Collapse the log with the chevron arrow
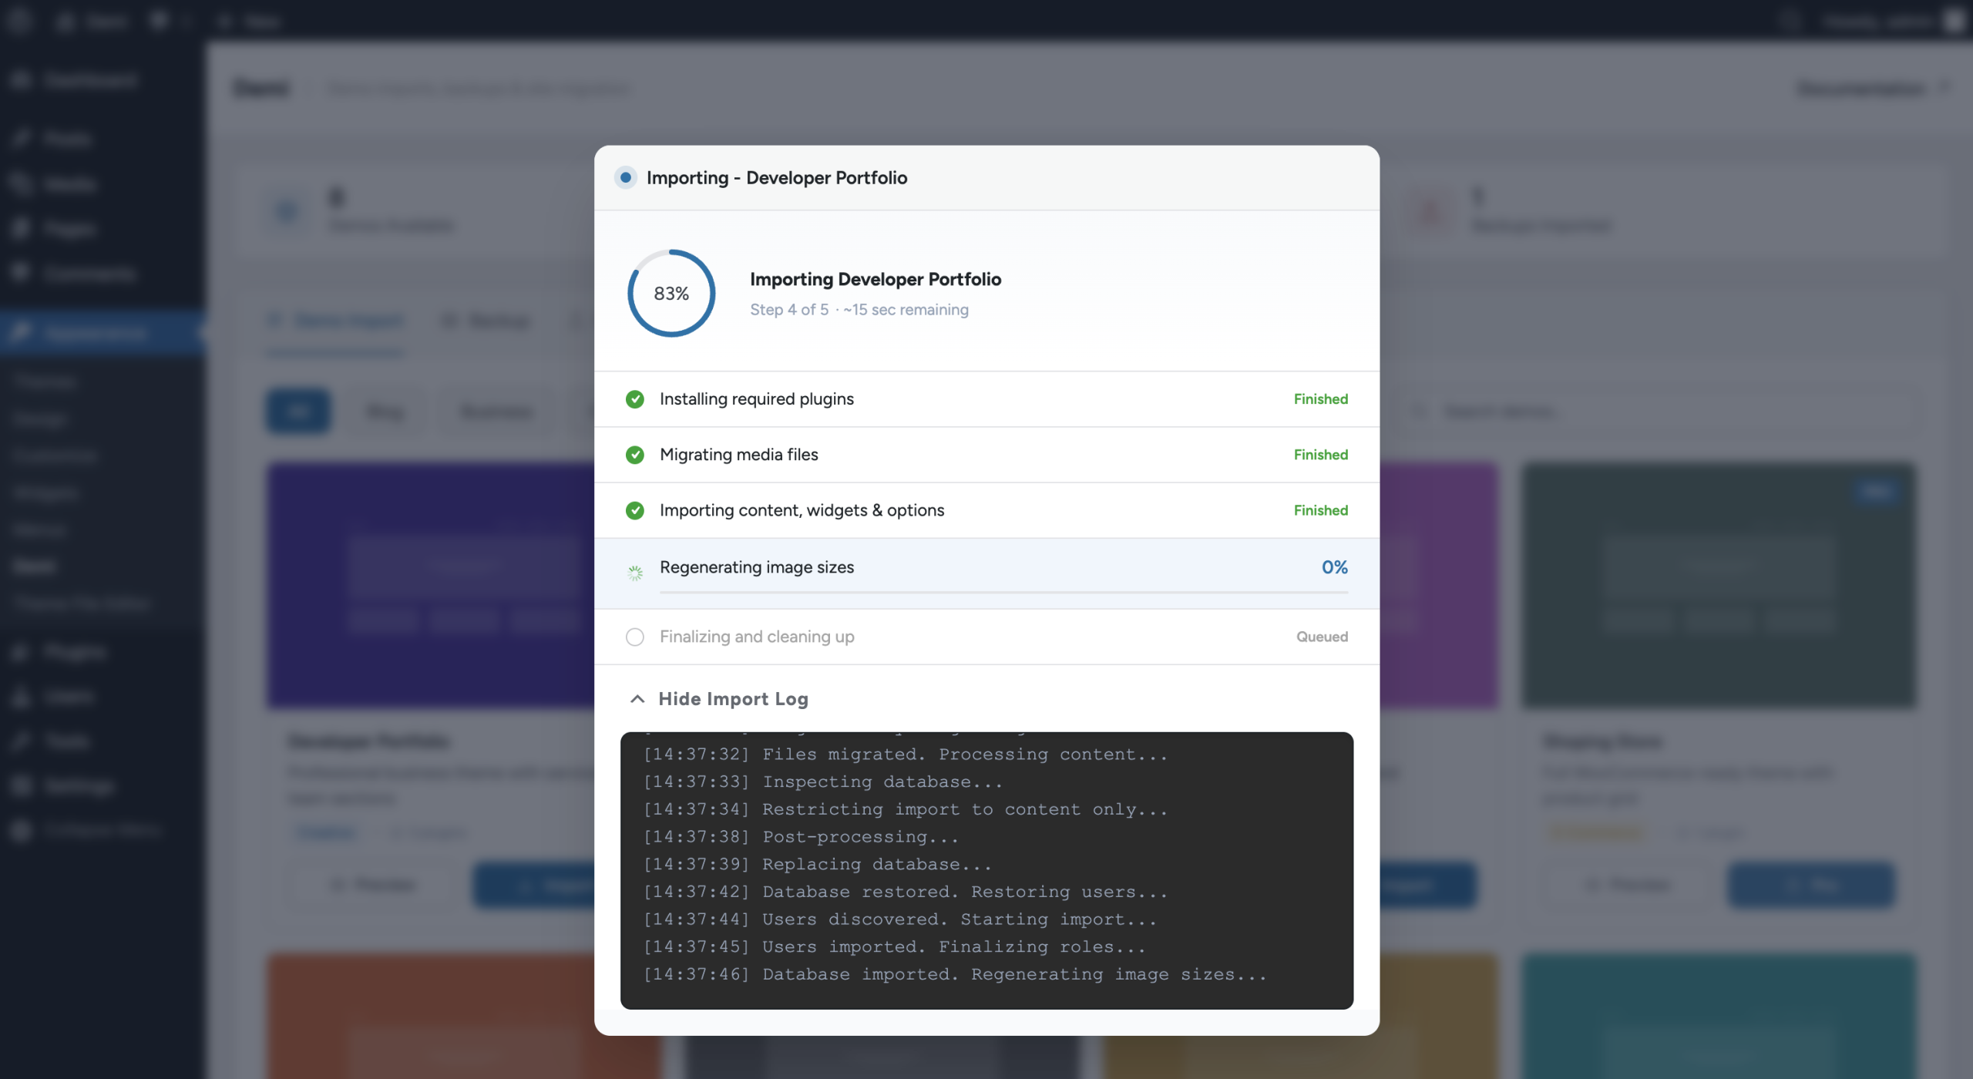The width and height of the screenshot is (1973, 1079). click(637, 699)
